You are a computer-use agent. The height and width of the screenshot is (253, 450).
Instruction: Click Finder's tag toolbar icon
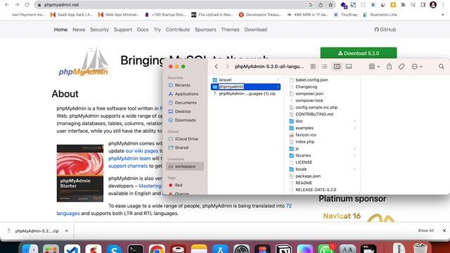[401, 67]
